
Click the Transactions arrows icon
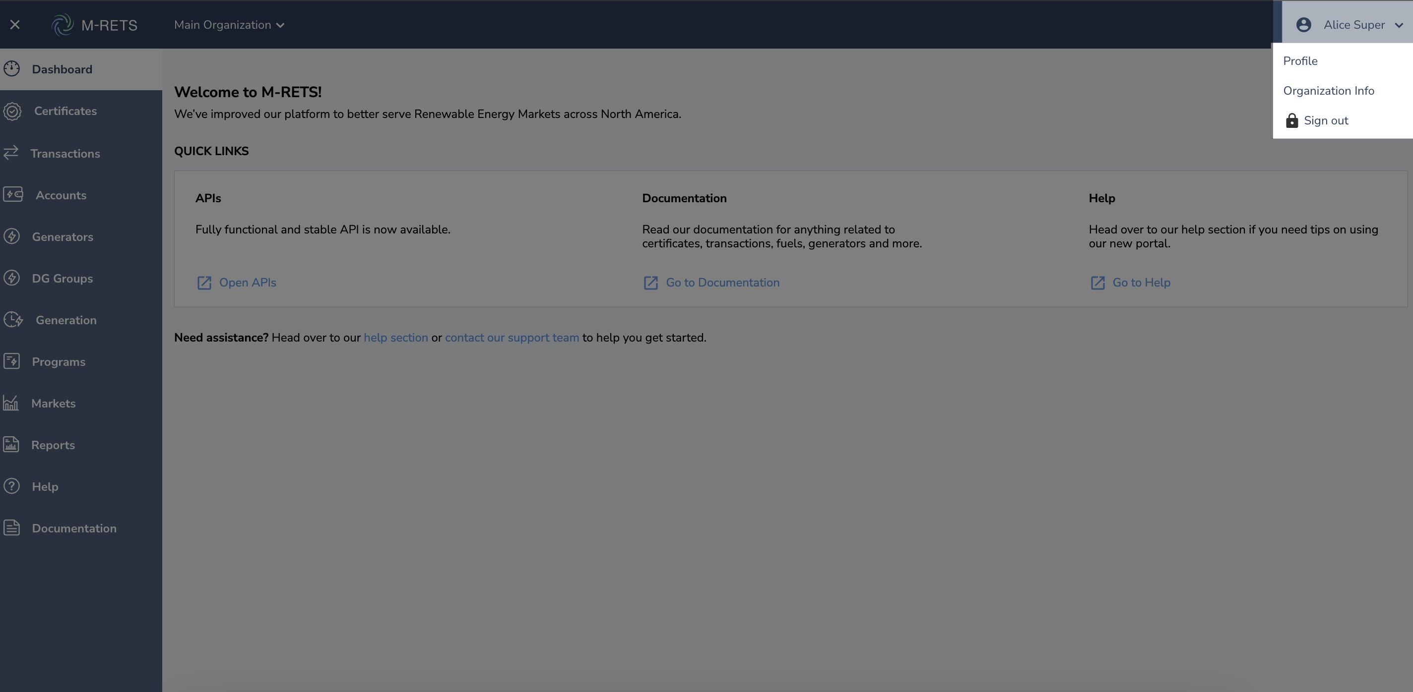click(11, 153)
